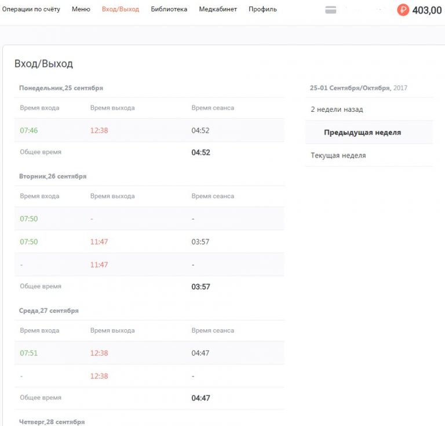This screenshot has width=445, height=426.
Task: Click Wednesday's entry time 07:51
Action: coord(28,353)
